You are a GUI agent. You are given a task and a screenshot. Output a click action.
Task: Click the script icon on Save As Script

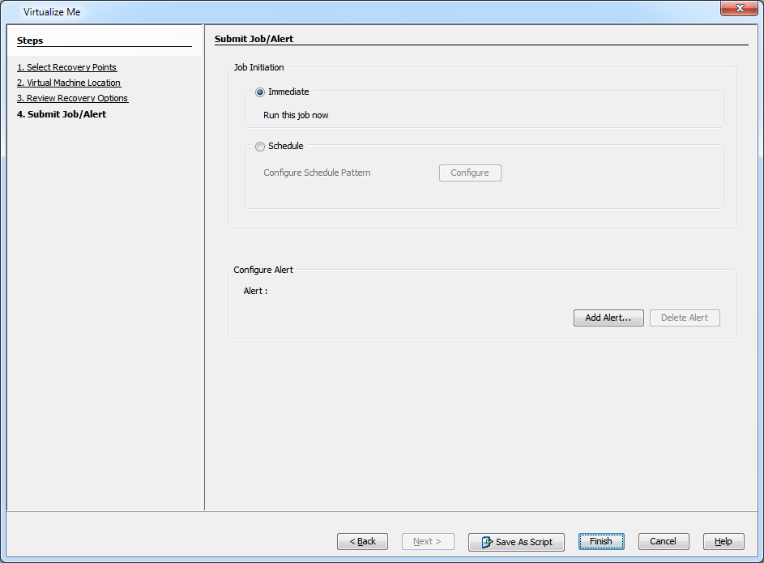pos(486,542)
